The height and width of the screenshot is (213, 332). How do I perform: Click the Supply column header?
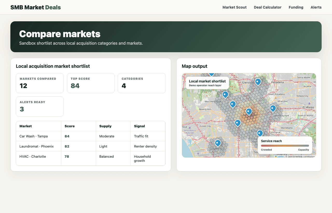click(113, 126)
